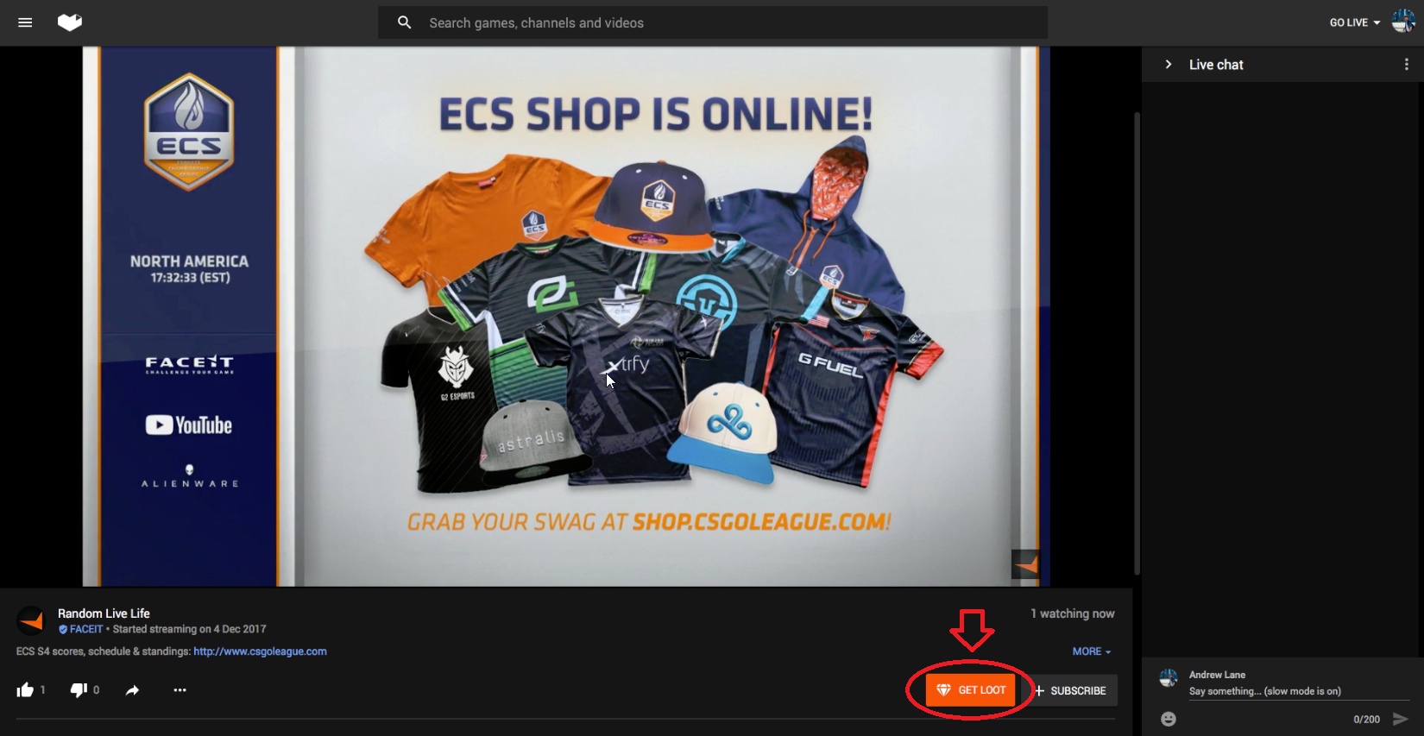The image size is (1424, 736).
Task: Open the FACEIT channel name link
Action: coord(86,629)
